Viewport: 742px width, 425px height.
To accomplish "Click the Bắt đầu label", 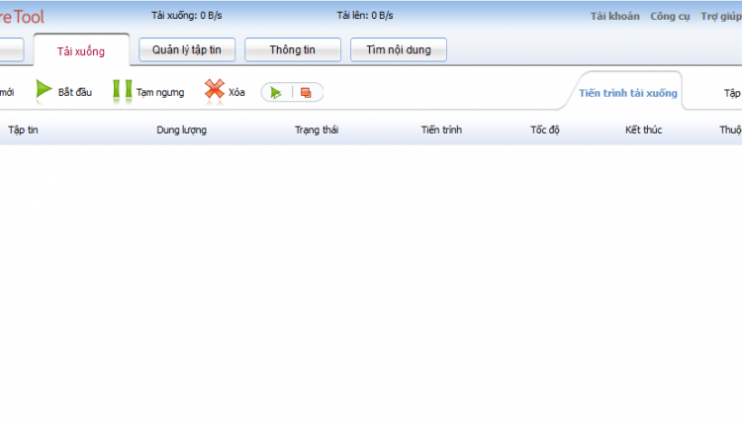I will pos(75,92).
